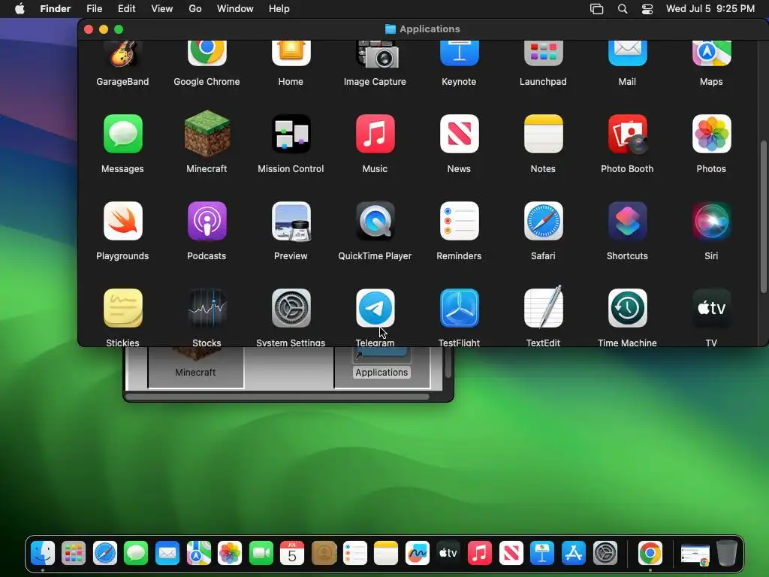Open Mission Control app icon

tap(291, 134)
